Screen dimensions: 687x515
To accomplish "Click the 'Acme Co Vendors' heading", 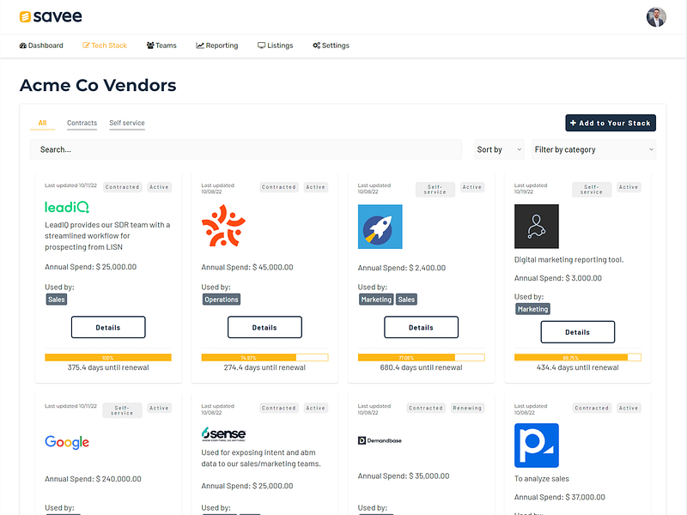I will point(98,85).
